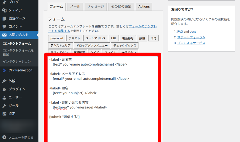Image resolution: width=240 pixels, height=142 pixels.
Task: Click the お困りですか? heading
Action: pyautogui.click(x=182, y=10)
